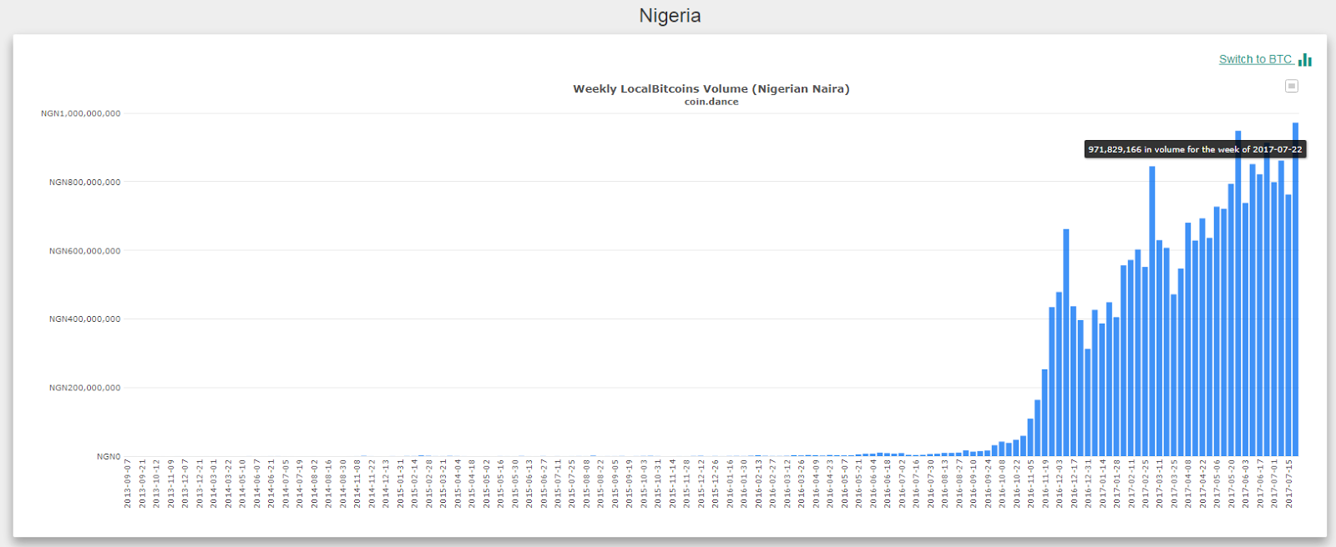Click the bar-chart icon beside Switch to BTC

point(1305,59)
